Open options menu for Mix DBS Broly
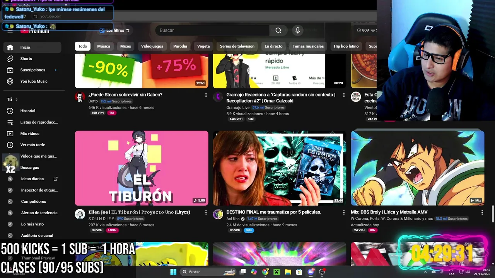The image size is (495, 278). 482,212
